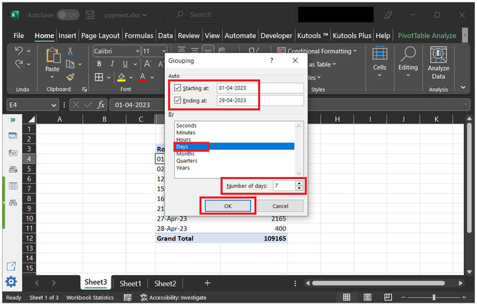477x304 pixels.
Task: Switch to Page Layout view in status bar
Action: point(367,297)
